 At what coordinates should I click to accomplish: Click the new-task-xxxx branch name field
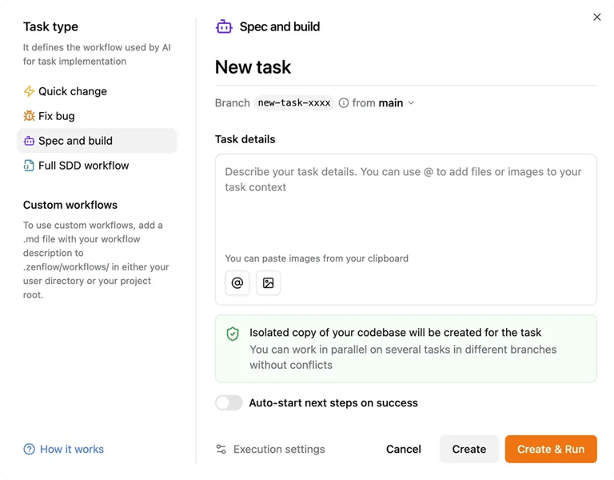tap(294, 103)
